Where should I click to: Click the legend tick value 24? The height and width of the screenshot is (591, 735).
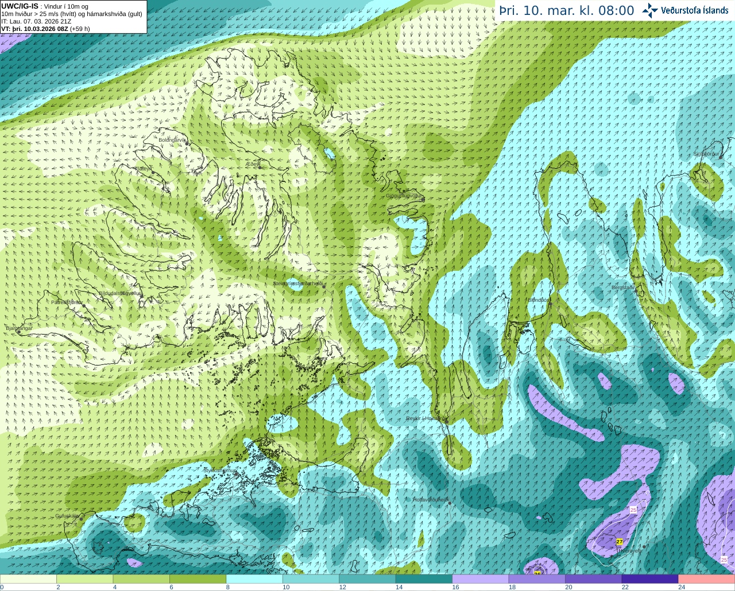[x=682, y=587]
